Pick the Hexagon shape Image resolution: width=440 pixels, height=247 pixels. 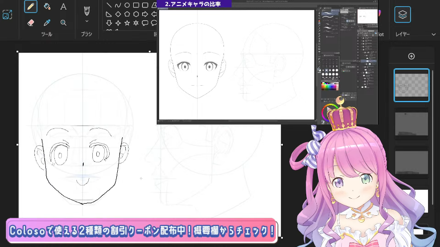136,14
